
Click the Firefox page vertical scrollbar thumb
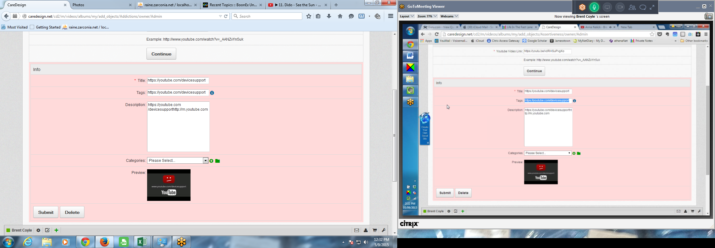395,135
